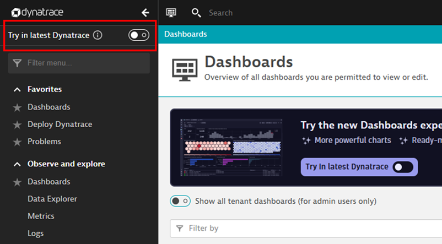
Task: Open Metrics from the side menu
Action: [x=41, y=216]
